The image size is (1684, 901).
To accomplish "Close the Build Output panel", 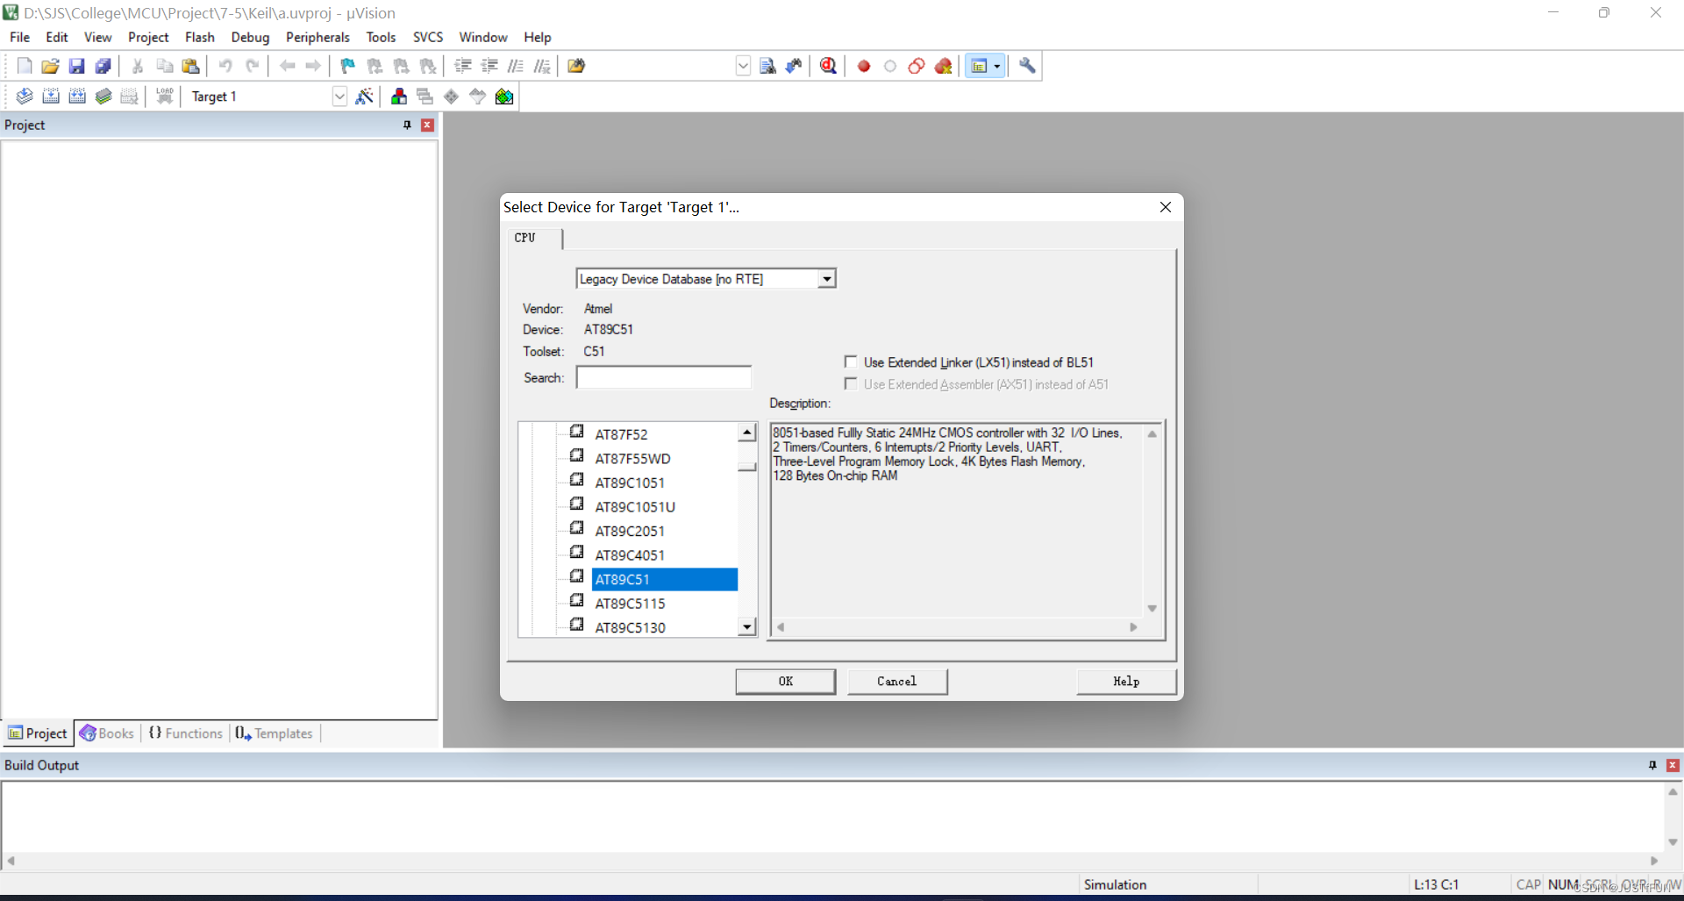I will [x=1673, y=766].
